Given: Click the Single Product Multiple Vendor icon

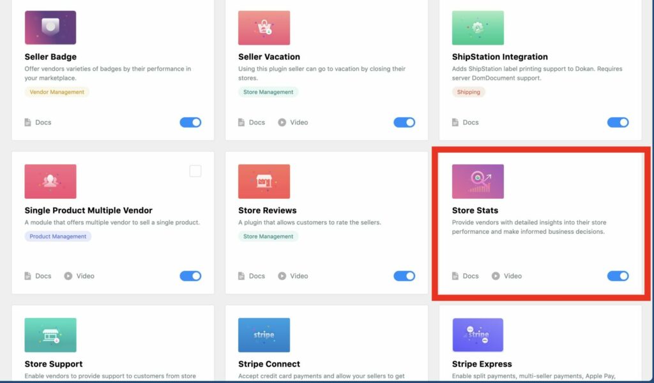Looking at the screenshot, I should click(50, 182).
